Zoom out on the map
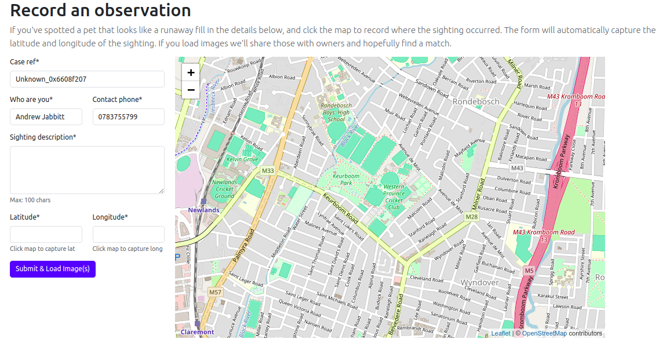This screenshot has height=339, width=670. coord(191,90)
